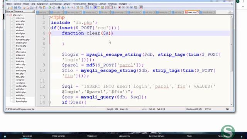Click the Zoom Out toolbar icon

pyautogui.click(x=73, y=7)
